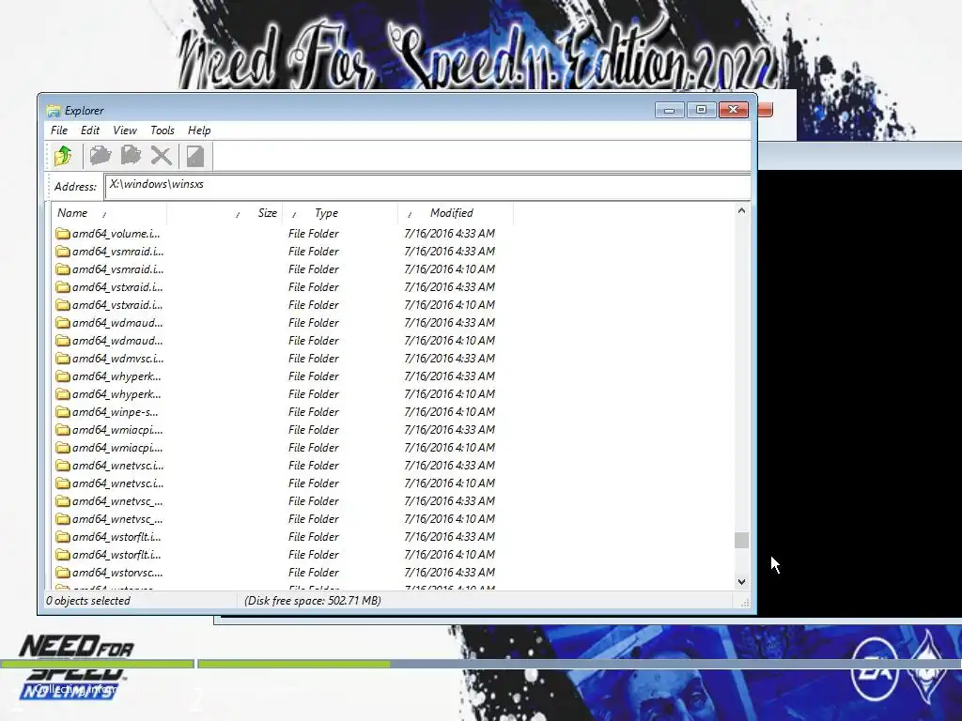Click the File Folder type of amd64_volume.i...
The width and height of the screenshot is (962, 721).
click(314, 234)
